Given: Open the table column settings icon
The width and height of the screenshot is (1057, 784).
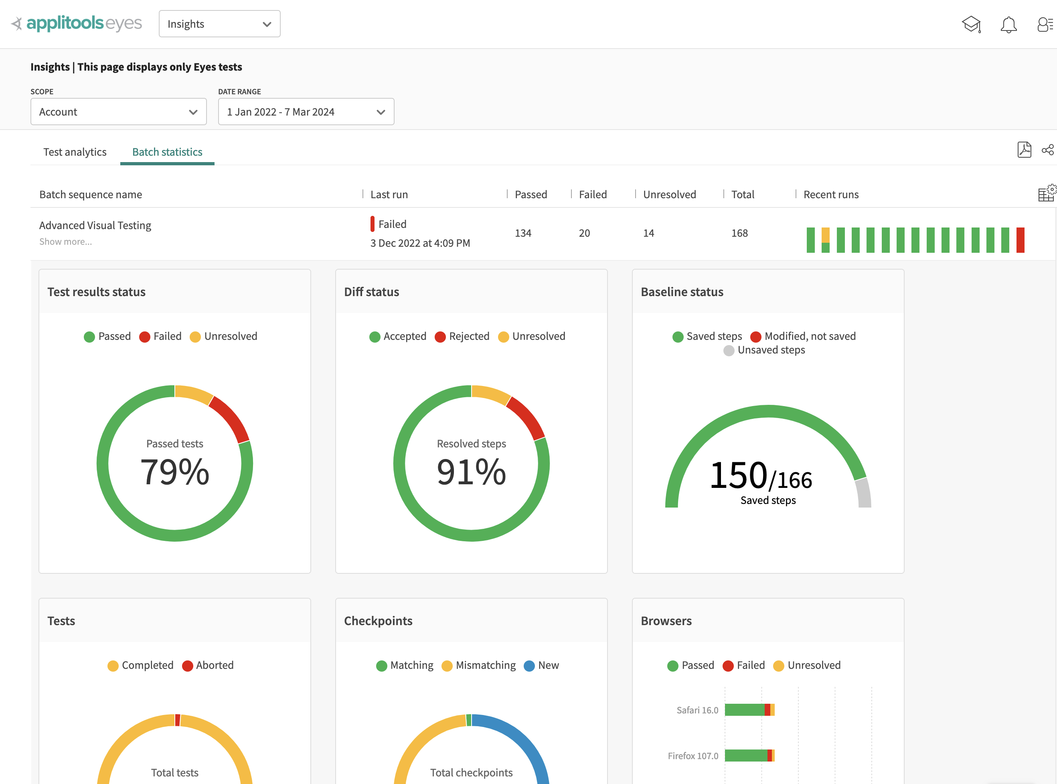Looking at the screenshot, I should pyautogui.click(x=1047, y=193).
